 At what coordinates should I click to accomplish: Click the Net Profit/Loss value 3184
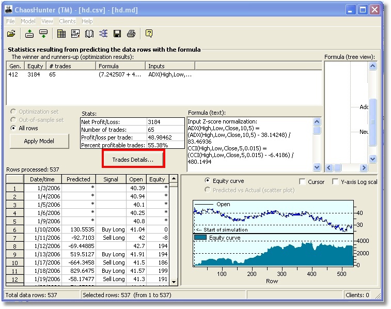[x=166, y=122]
